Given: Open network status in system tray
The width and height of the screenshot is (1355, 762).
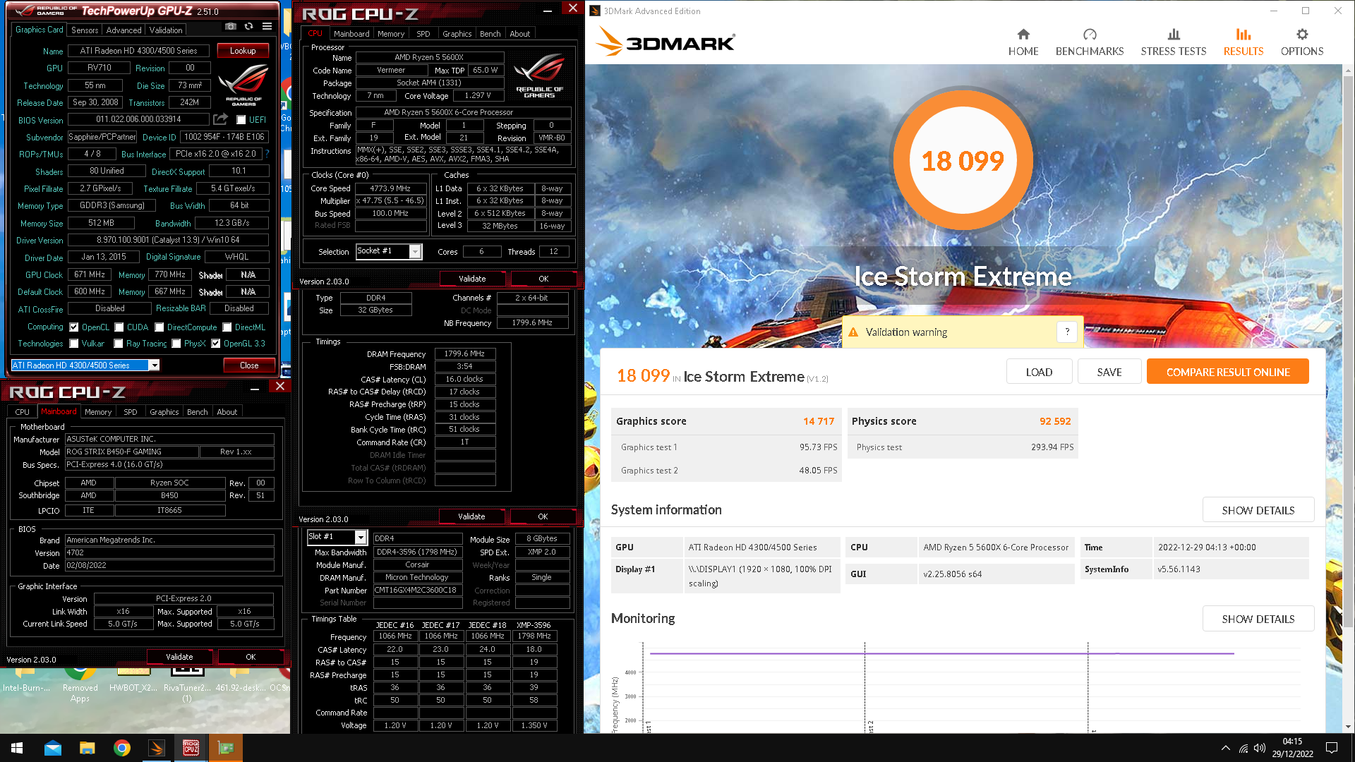Looking at the screenshot, I should (x=1243, y=748).
